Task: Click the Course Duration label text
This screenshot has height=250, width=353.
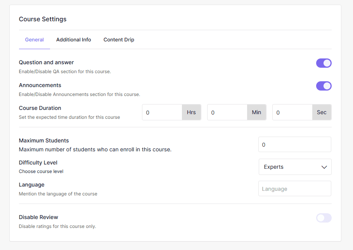Action: pos(39,108)
